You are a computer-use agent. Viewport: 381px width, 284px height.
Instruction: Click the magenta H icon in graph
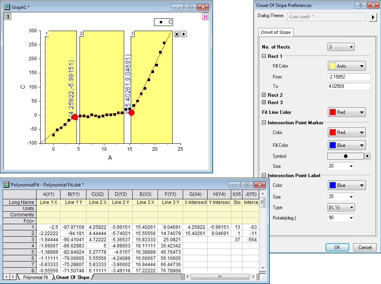(205, 17)
